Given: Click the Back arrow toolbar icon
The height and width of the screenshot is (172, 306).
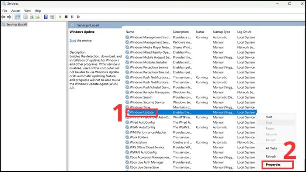Looking at the screenshot, I should coord(3,17).
